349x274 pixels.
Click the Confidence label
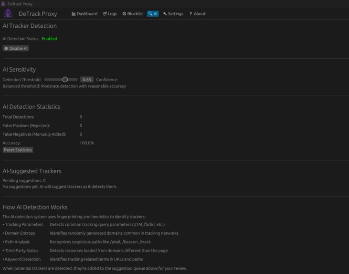pos(106,79)
